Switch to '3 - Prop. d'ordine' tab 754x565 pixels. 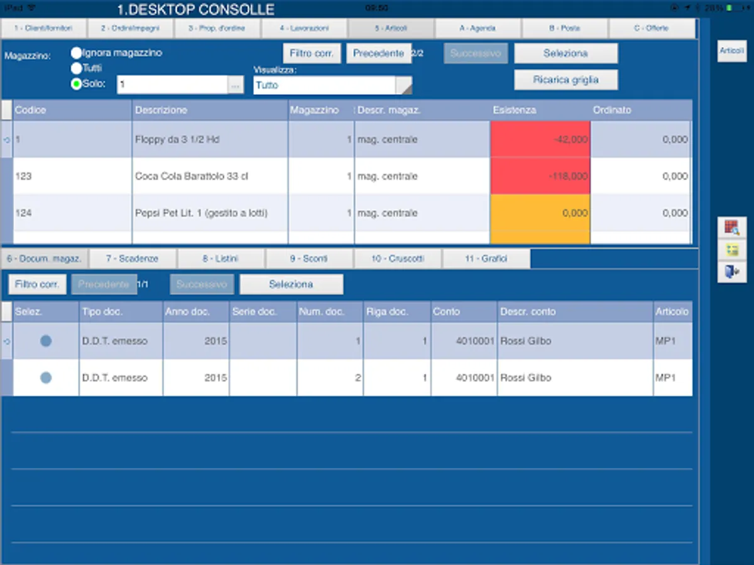tap(217, 28)
